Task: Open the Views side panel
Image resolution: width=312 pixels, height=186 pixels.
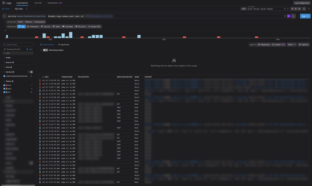Action: [x=6, y=9]
